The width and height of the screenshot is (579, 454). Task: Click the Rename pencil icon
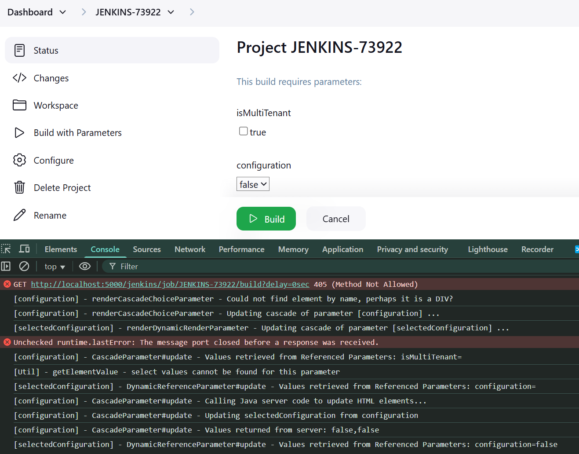coord(19,215)
